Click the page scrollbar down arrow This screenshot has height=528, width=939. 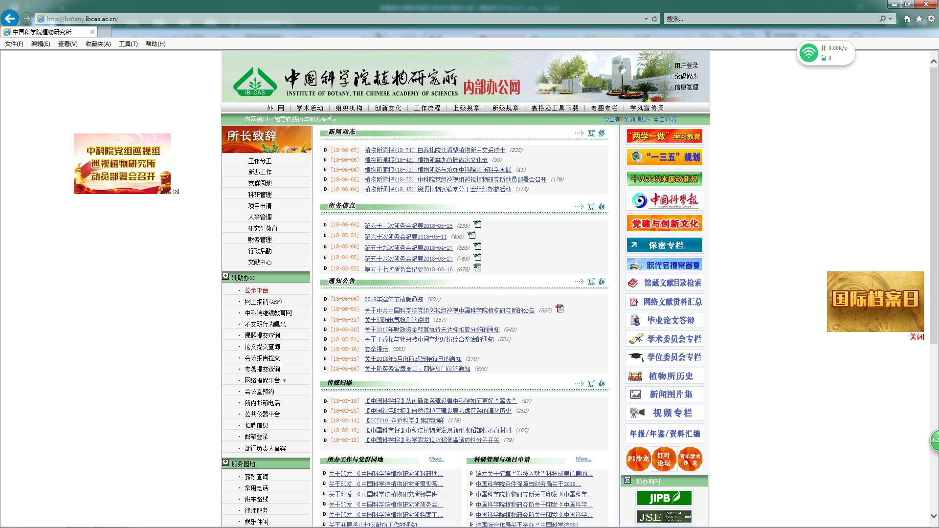click(x=933, y=516)
